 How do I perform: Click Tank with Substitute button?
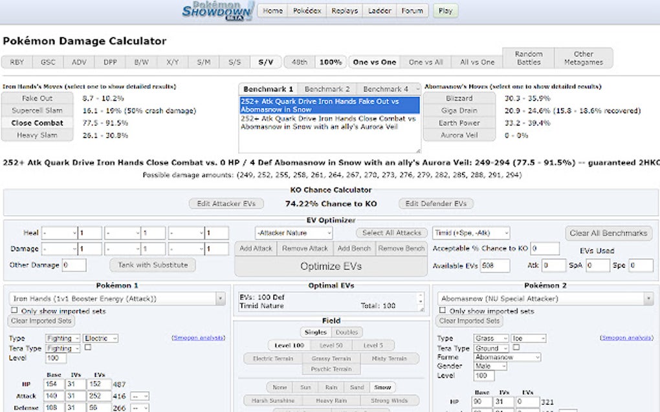[153, 265]
